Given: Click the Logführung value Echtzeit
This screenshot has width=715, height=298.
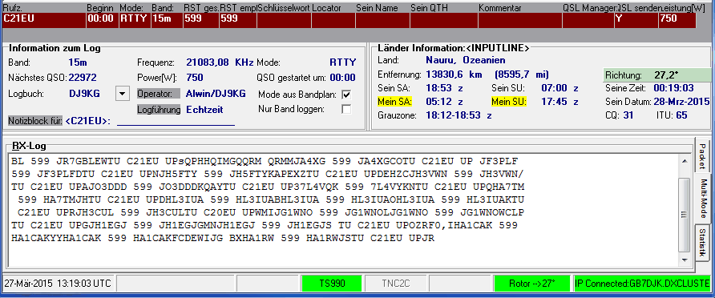Looking at the screenshot, I should (204, 110).
